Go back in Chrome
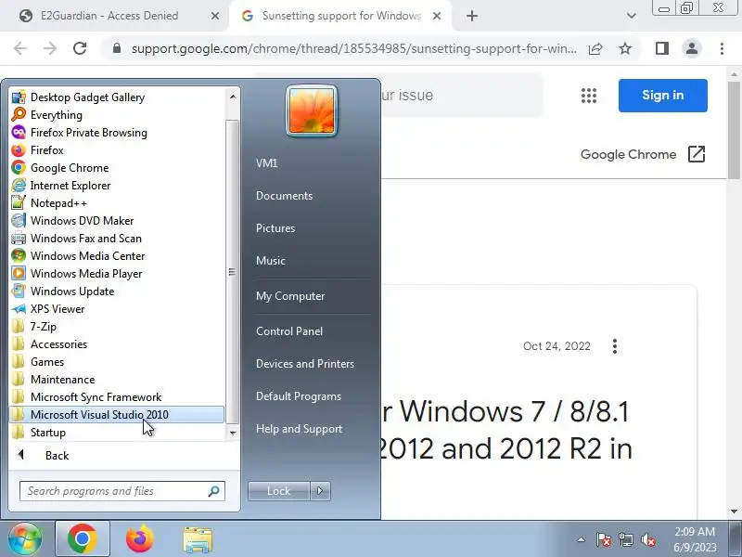 [x=19, y=48]
